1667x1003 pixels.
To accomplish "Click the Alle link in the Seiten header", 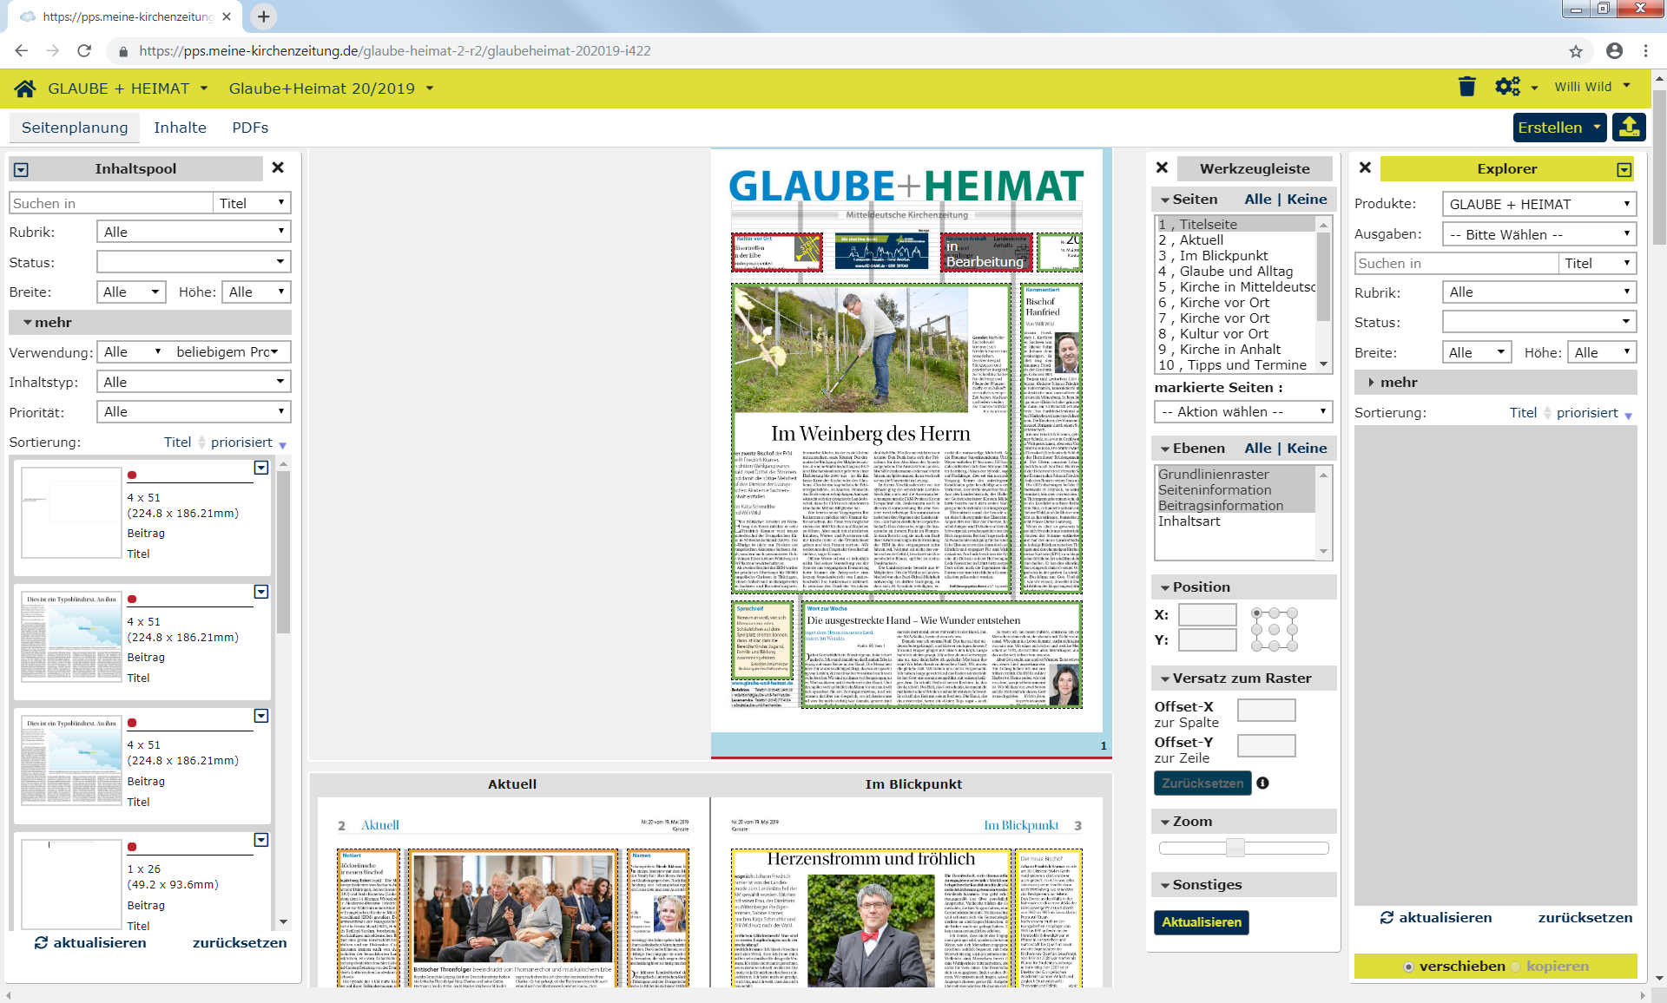I will [x=1257, y=199].
